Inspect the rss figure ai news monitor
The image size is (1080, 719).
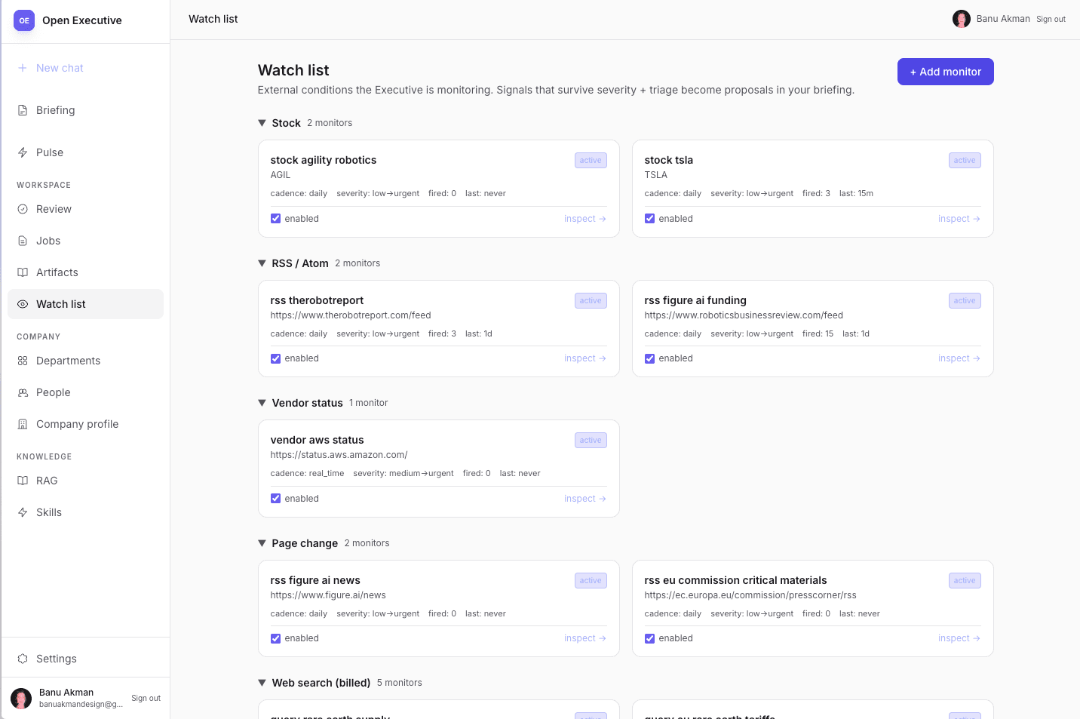(x=585, y=638)
